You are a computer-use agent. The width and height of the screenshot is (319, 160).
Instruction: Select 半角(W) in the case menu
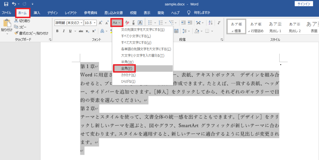pyautogui.click(x=143, y=62)
